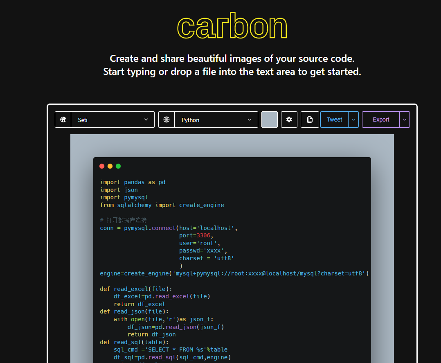This screenshot has width=441, height=363.
Task: Click the globe language icon
Action: click(166, 119)
